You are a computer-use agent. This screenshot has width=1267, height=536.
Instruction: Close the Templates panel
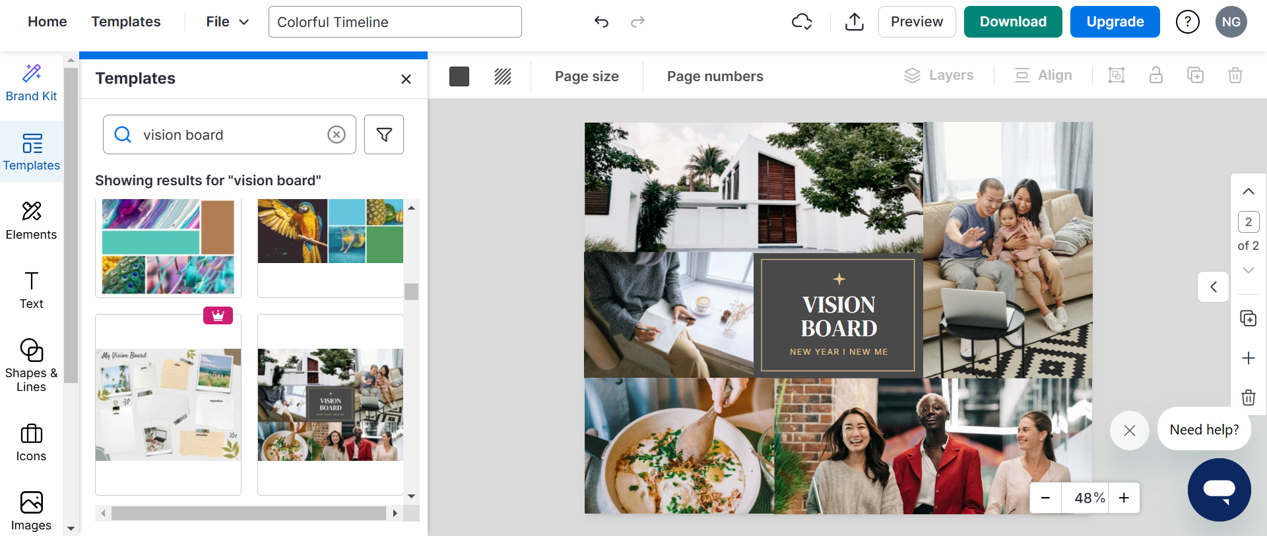(x=406, y=79)
